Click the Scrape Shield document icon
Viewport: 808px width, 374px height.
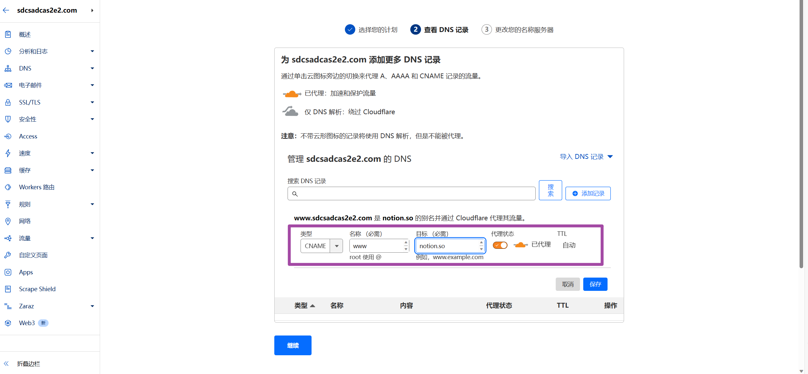8,289
